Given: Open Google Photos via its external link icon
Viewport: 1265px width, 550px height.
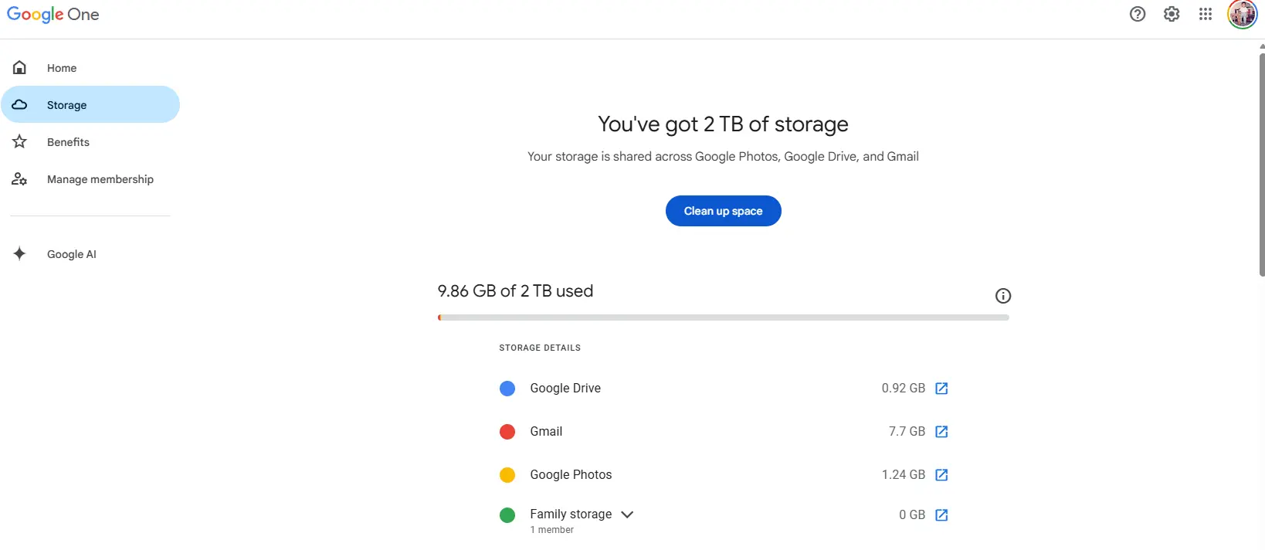Looking at the screenshot, I should click(941, 475).
